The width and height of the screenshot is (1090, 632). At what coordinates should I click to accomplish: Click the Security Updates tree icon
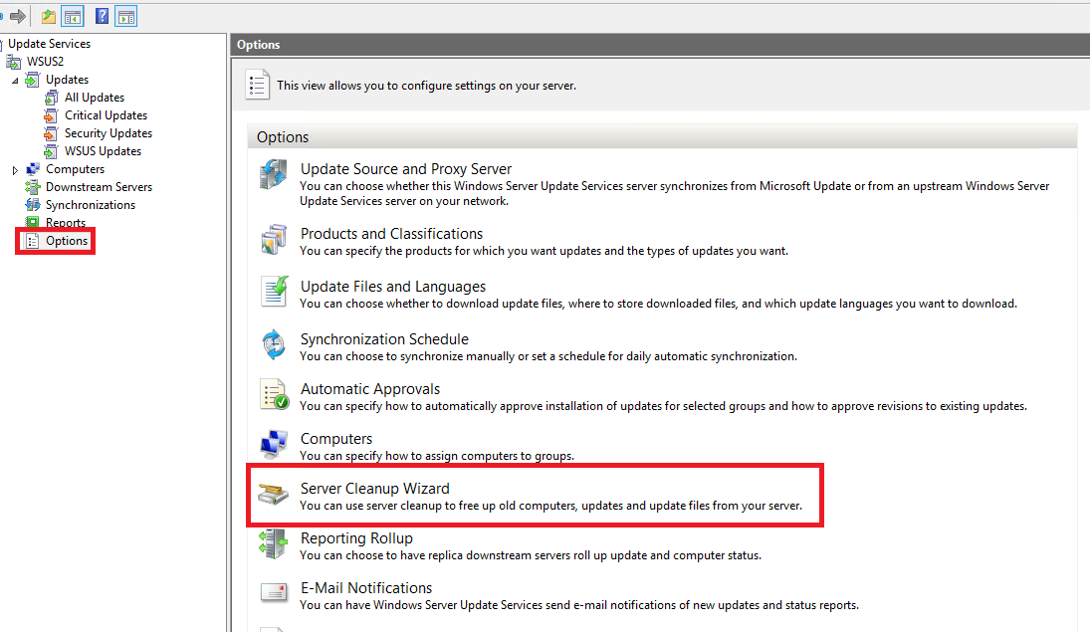tap(51, 133)
